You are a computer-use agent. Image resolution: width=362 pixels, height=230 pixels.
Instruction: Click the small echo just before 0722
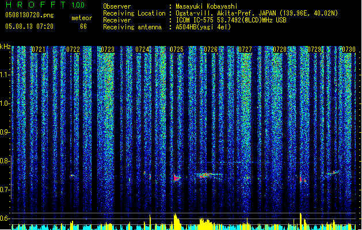click(x=73, y=176)
